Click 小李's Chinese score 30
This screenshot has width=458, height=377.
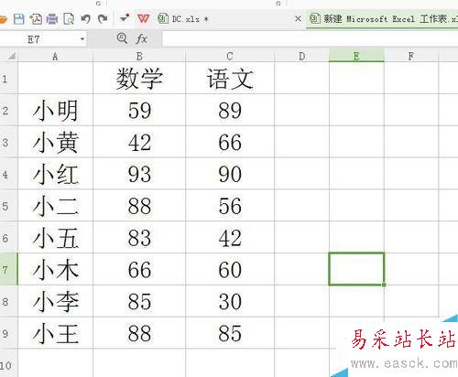[230, 301]
